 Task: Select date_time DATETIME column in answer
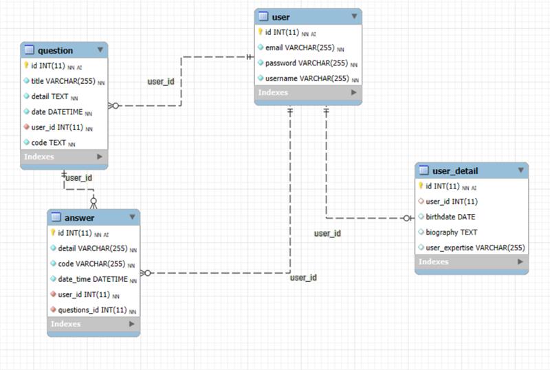tap(92, 279)
